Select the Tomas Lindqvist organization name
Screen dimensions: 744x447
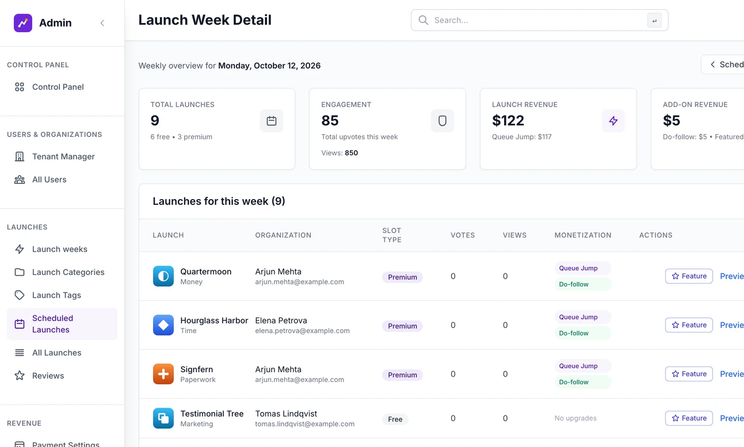click(286, 414)
